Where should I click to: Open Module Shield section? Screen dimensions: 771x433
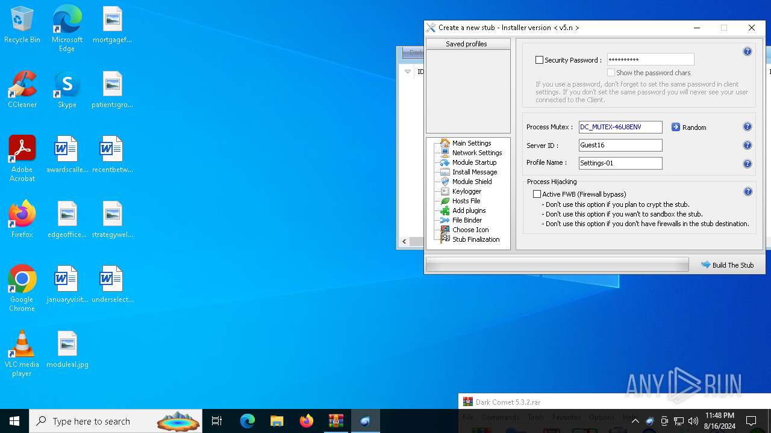pos(472,182)
